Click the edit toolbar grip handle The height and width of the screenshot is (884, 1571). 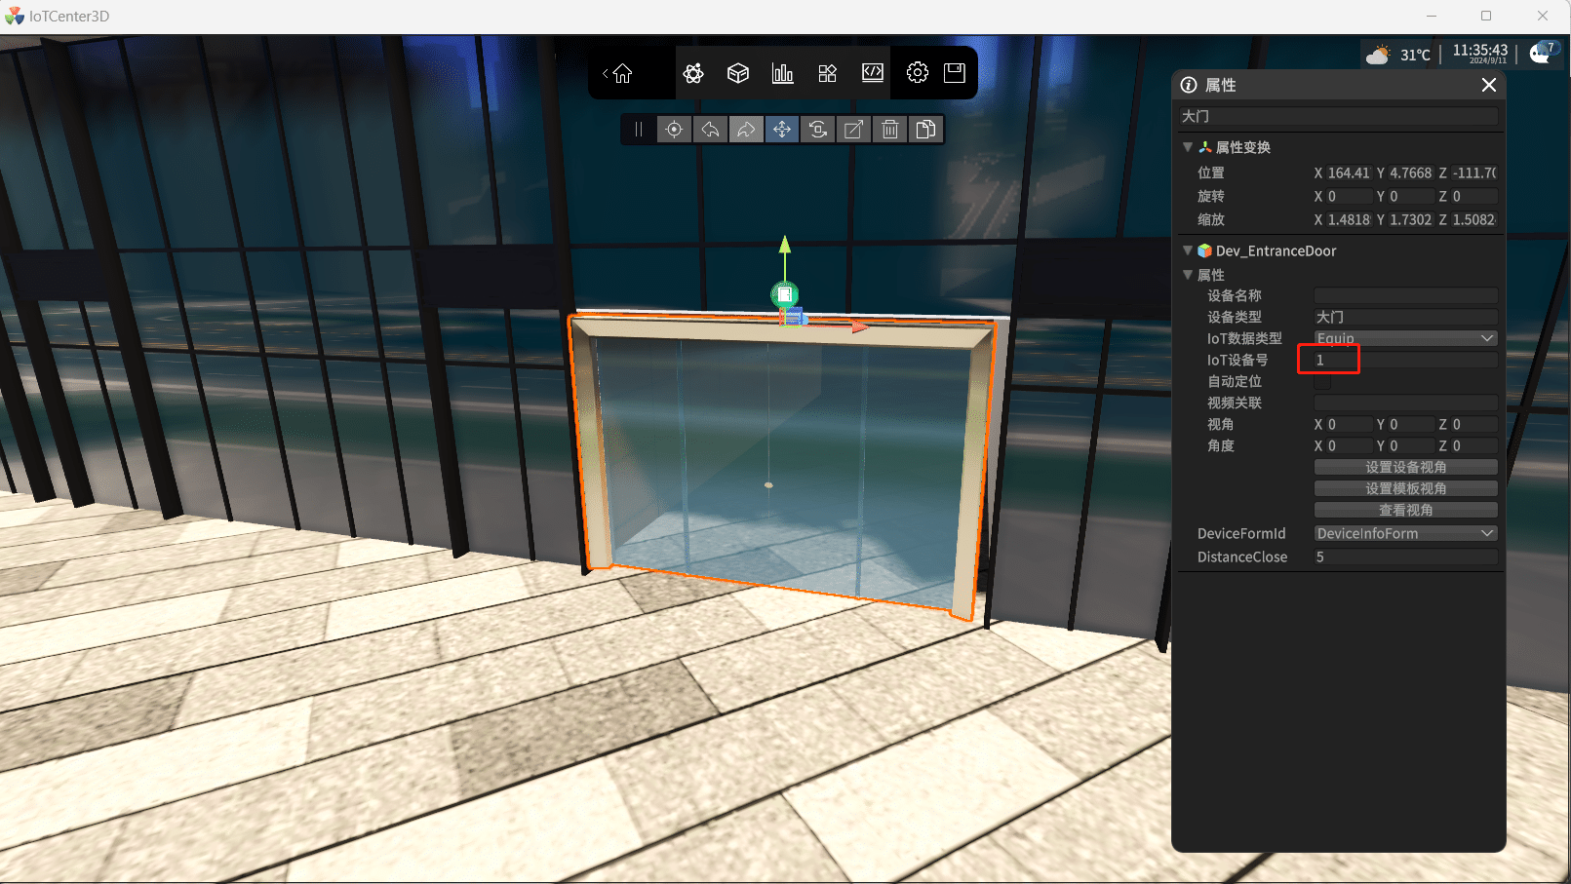coord(639,130)
